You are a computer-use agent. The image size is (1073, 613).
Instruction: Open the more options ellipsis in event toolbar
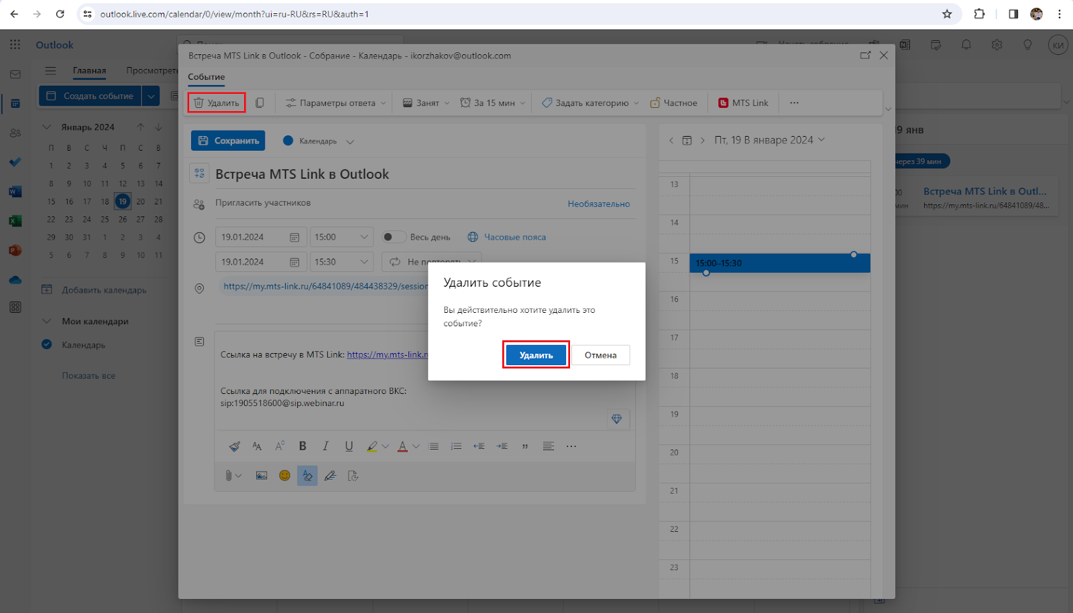click(794, 103)
